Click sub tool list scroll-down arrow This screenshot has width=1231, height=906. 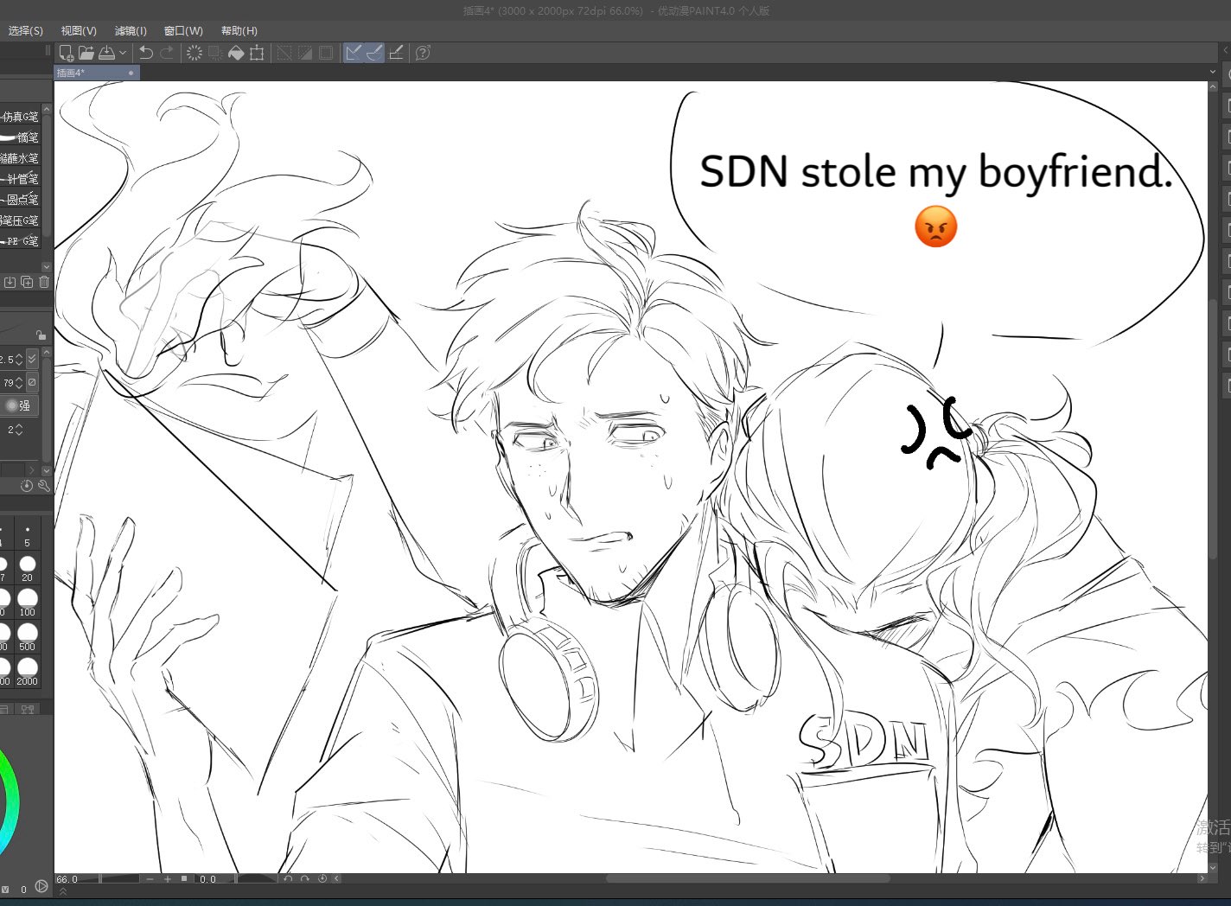[x=47, y=267]
